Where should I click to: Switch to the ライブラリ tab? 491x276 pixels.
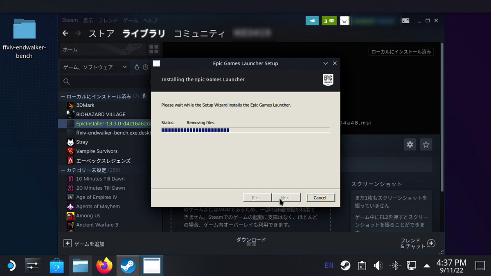click(x=144, y=34)
